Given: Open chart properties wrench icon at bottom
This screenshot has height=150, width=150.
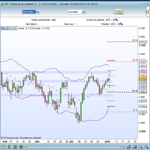Looking at the screenshot, I should click(129, 147).
